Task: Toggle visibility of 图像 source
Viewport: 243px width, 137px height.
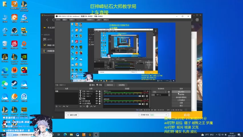Action: tap(97, 99)
